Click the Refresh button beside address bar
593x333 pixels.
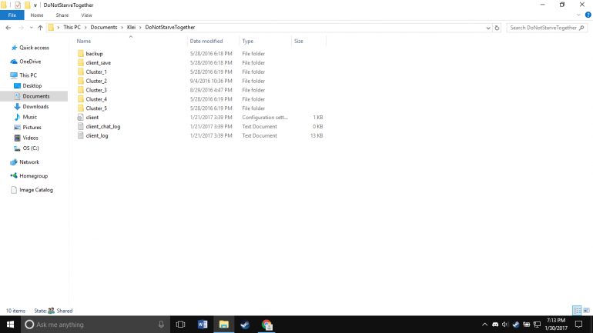[497, 28]
